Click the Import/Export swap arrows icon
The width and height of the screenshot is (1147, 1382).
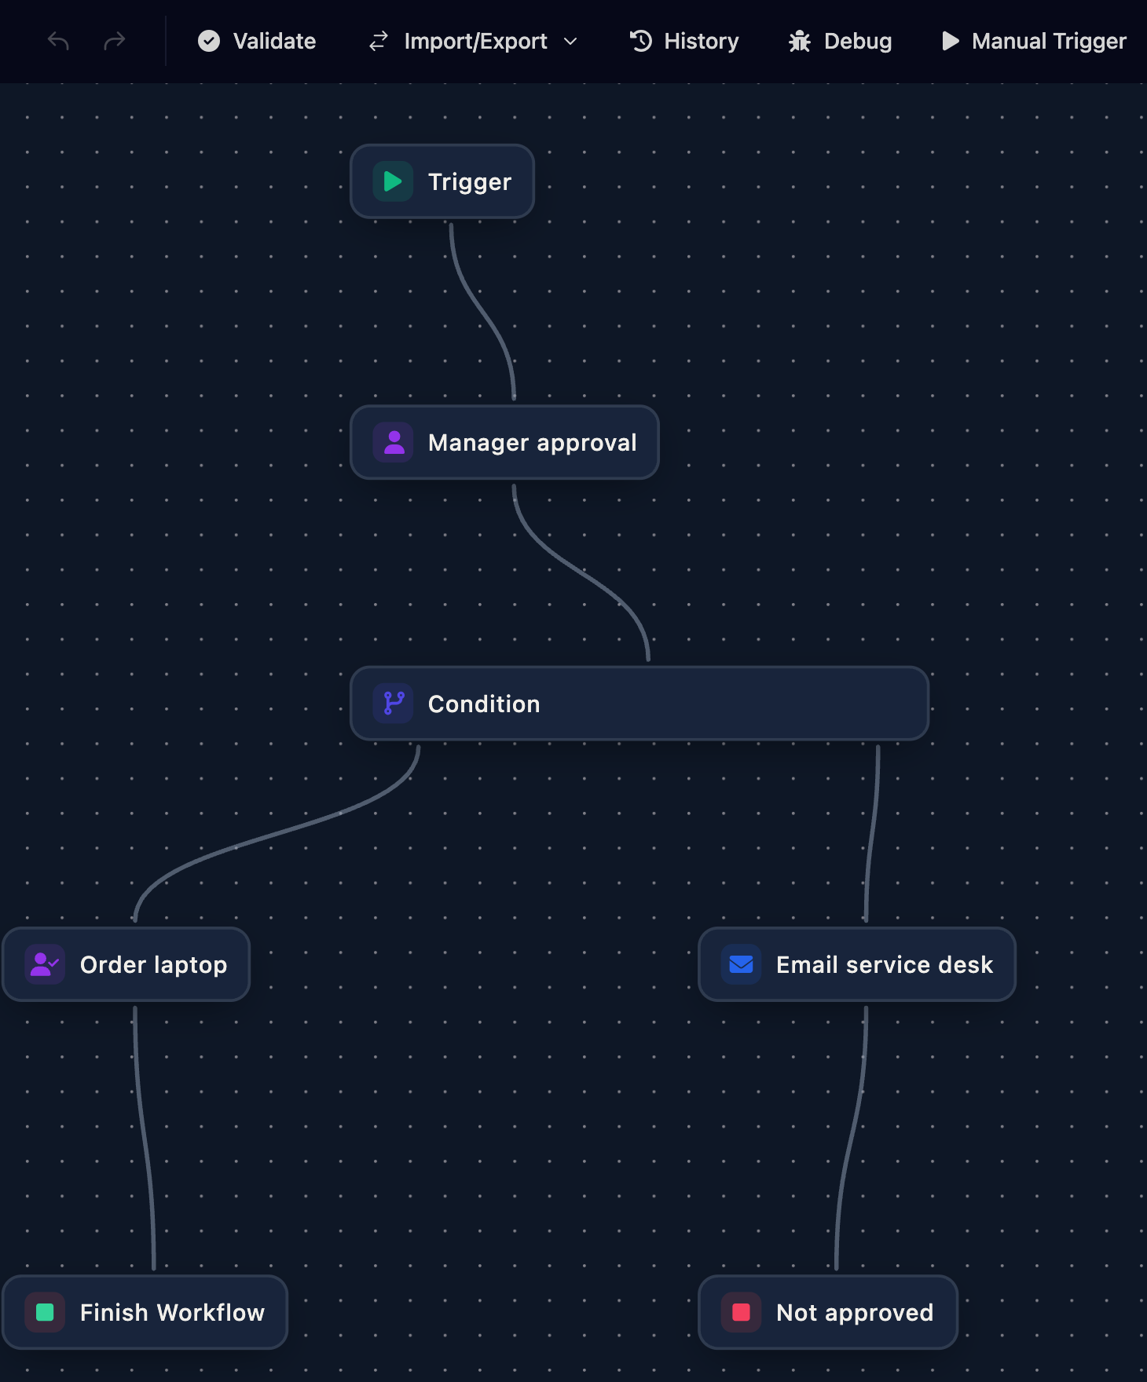coord(379,41)
